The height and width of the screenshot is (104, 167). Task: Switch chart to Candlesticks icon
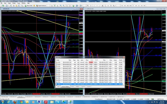click(55, 6)
